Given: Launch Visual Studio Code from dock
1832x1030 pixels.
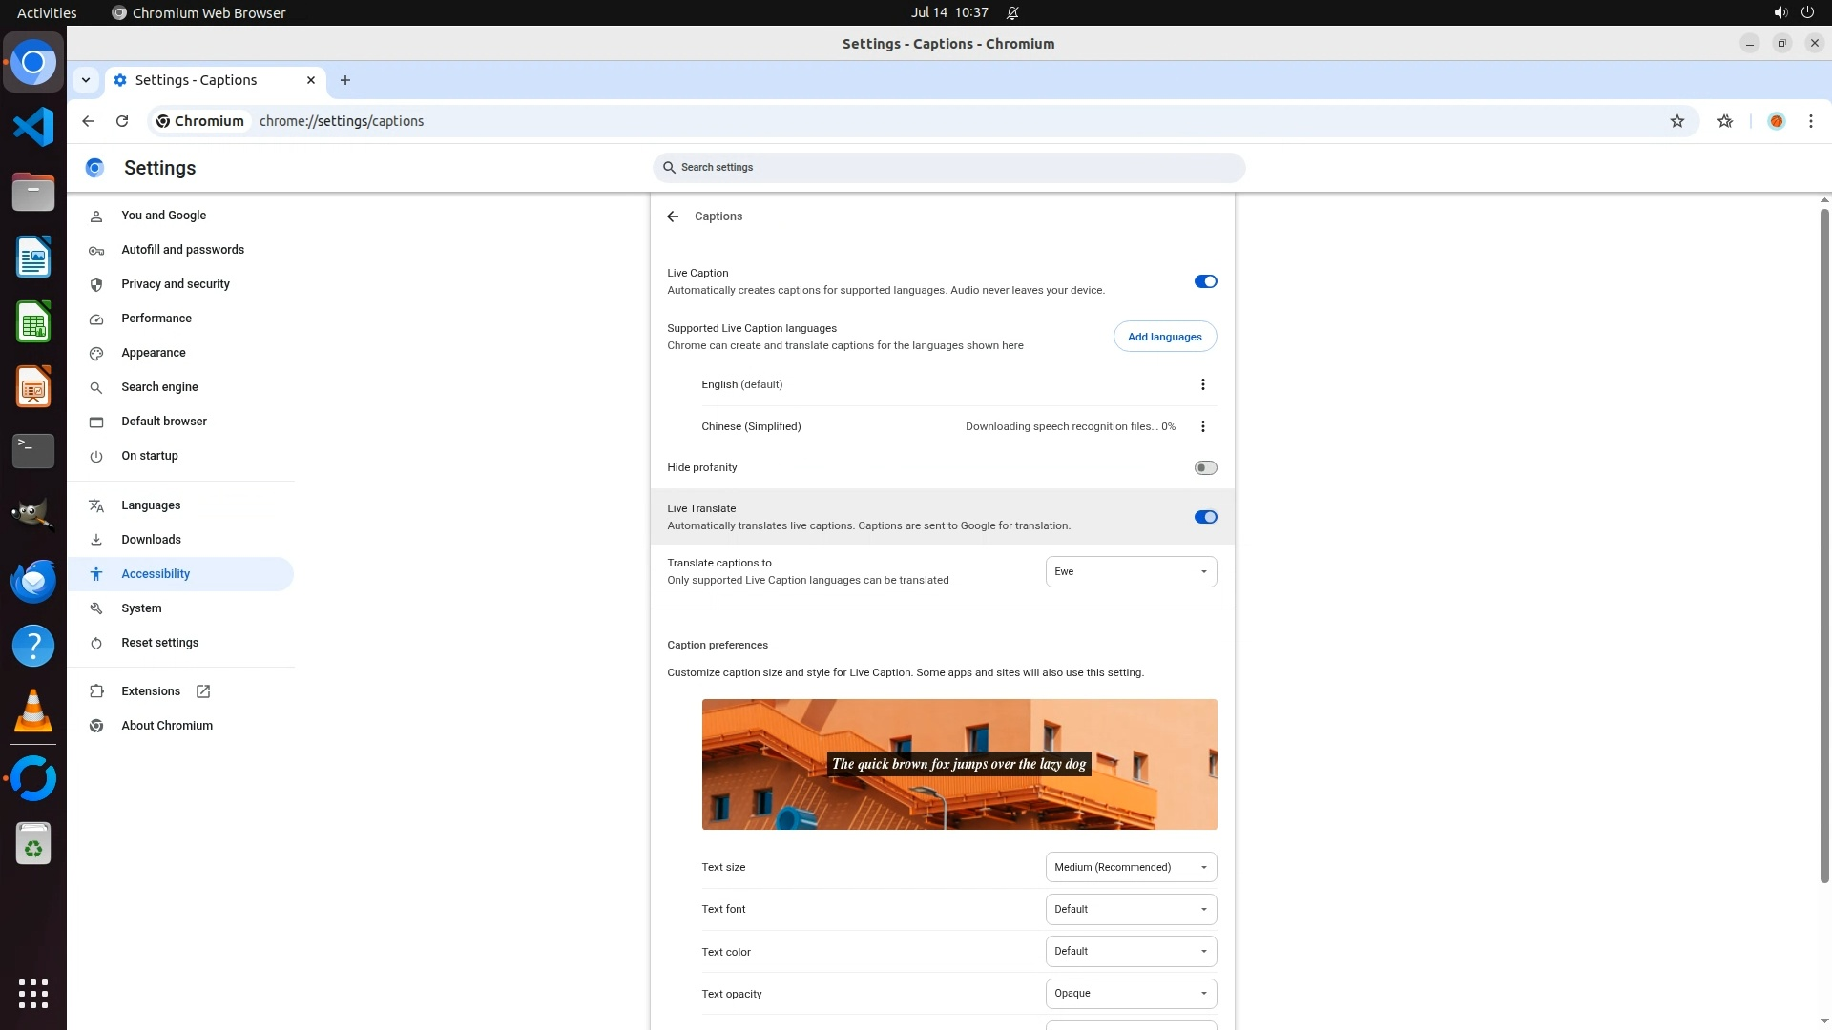Looking at the screenshot, I should (x=33, y=127).
